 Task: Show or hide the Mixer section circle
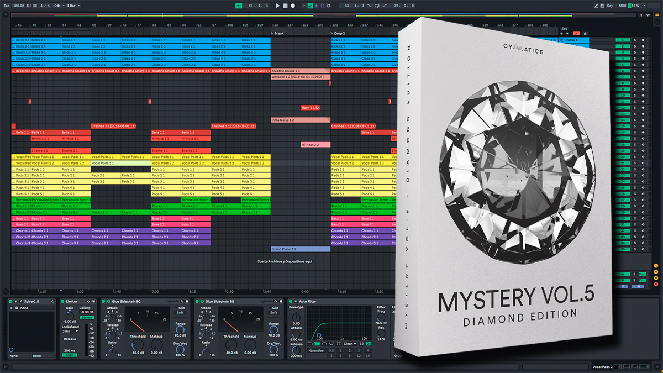pyautogui.click(x=656, y=278)
